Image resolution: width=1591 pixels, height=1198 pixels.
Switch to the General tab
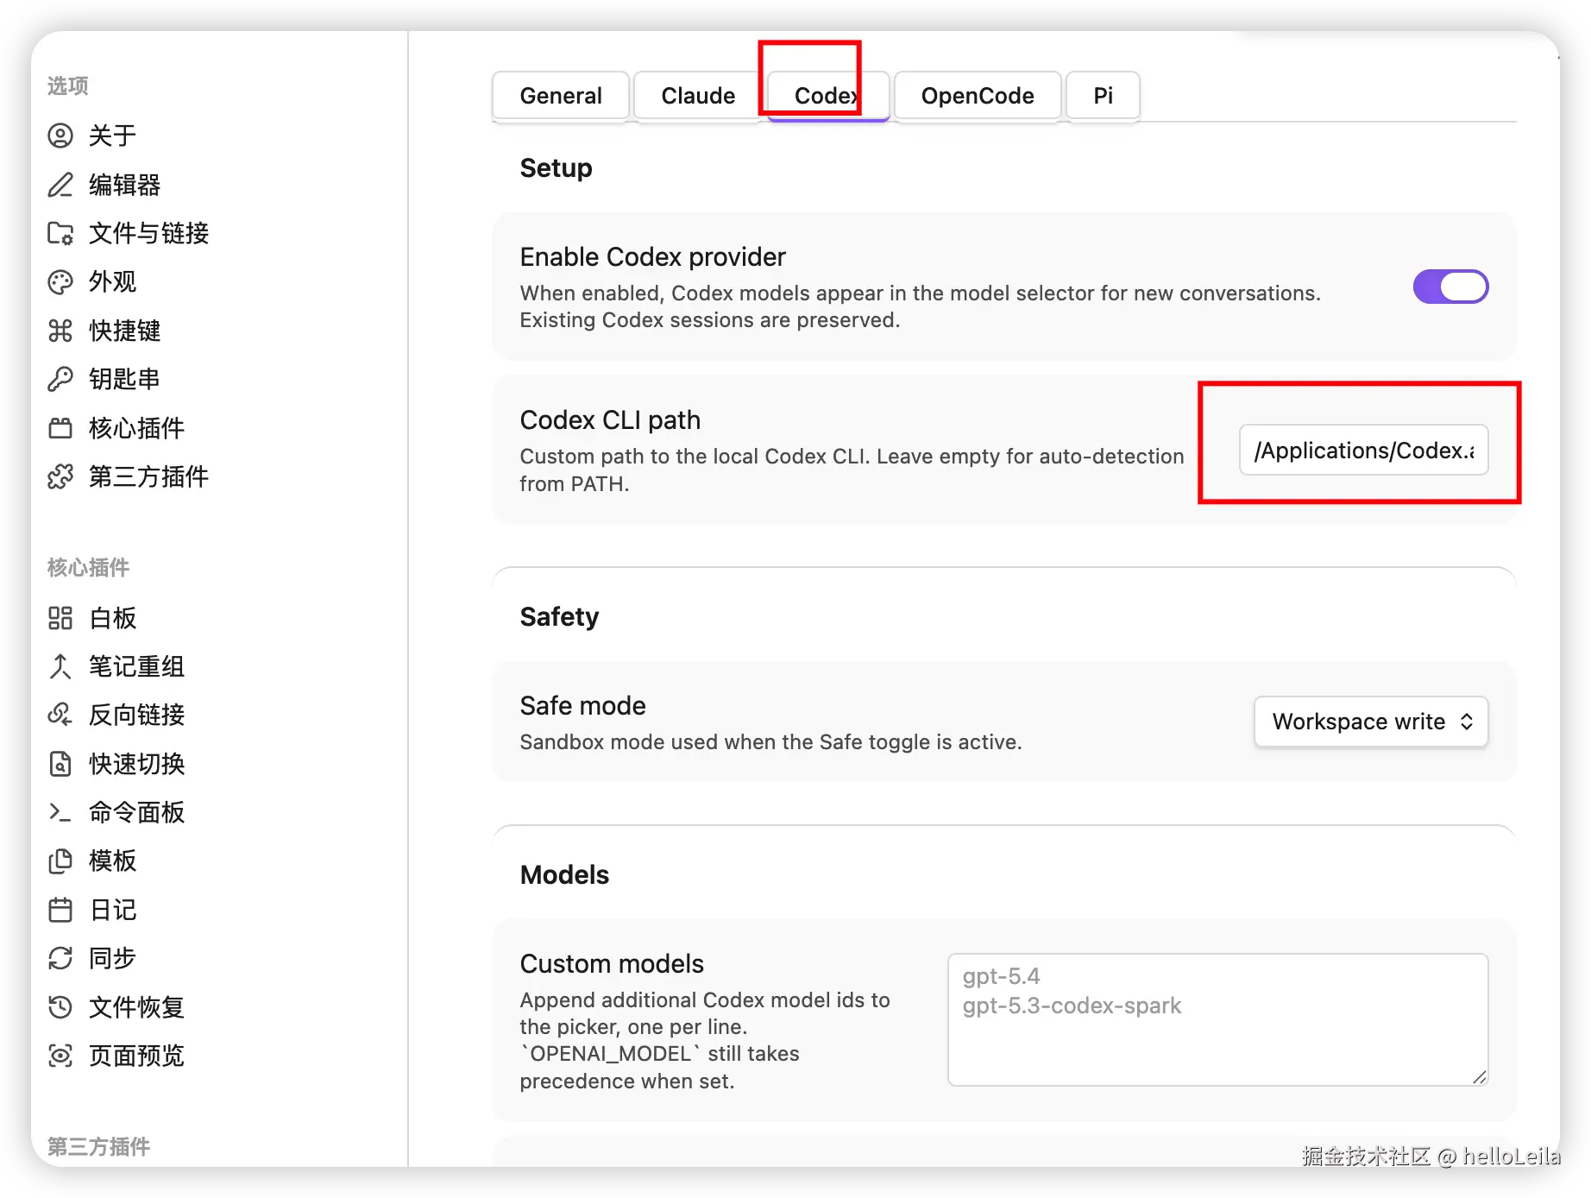click(x=561, y=96)
